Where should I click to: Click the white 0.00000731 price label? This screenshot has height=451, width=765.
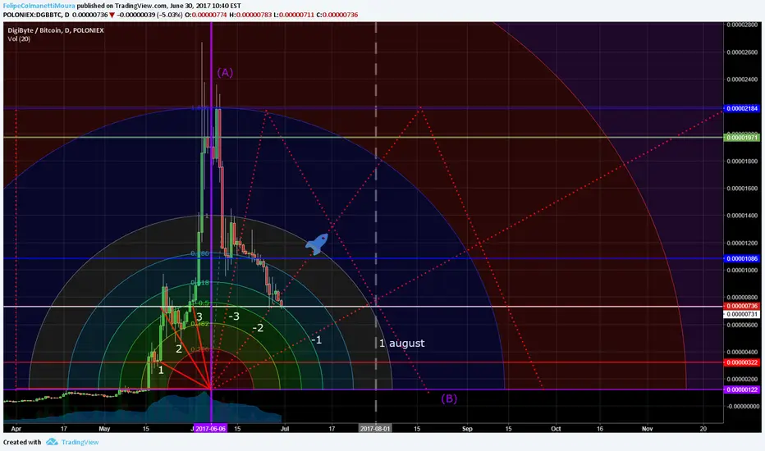tap(742, 315)
